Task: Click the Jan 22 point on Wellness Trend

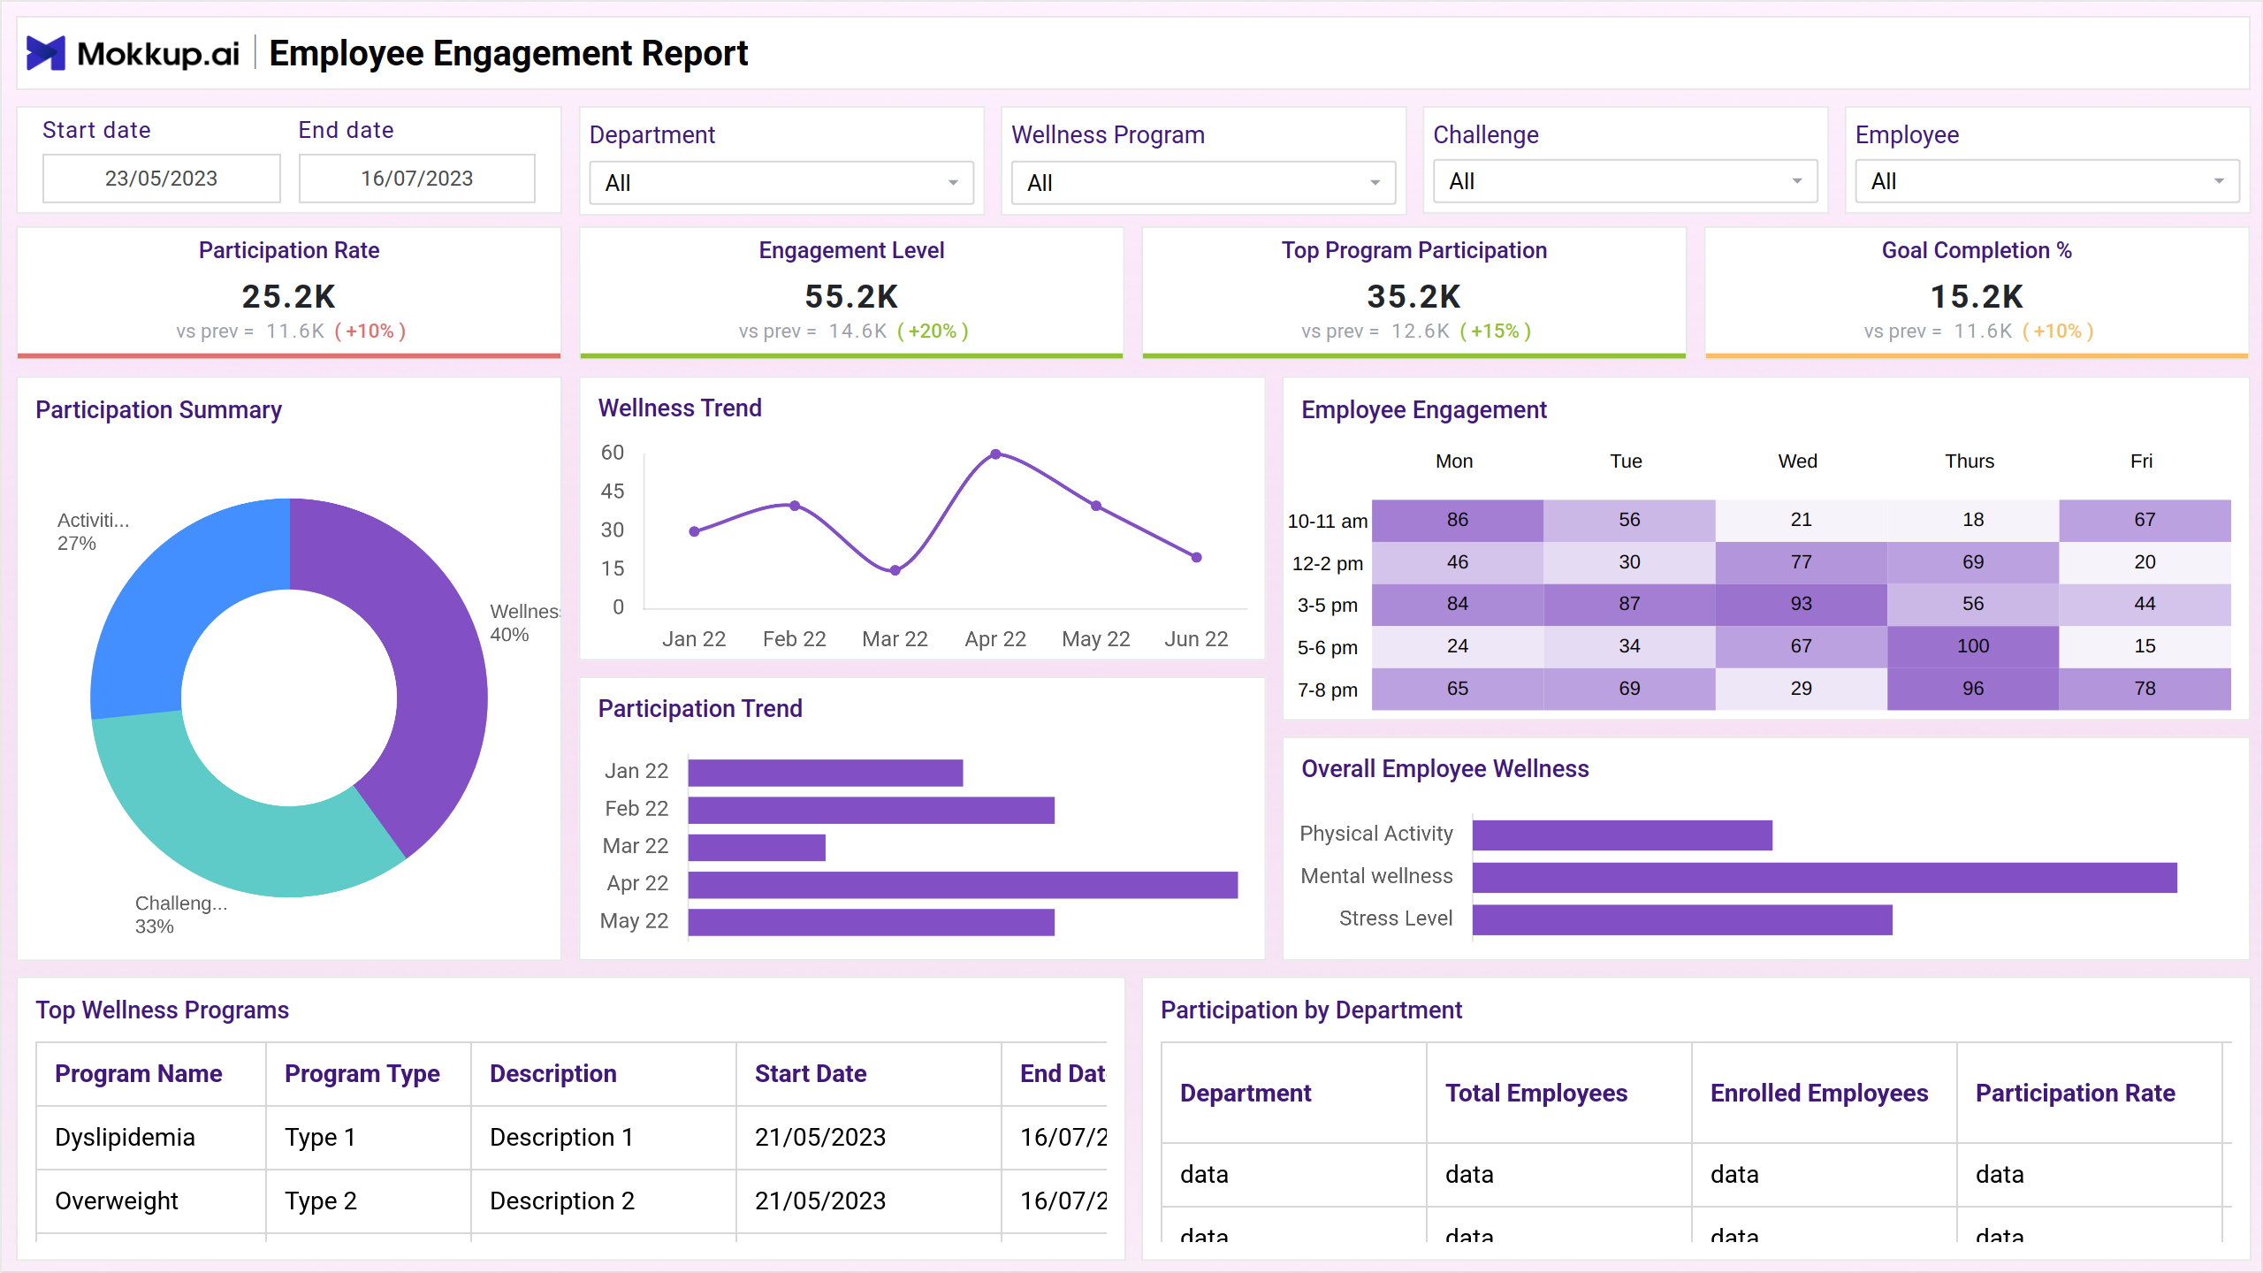Action: tap(695, 531)
